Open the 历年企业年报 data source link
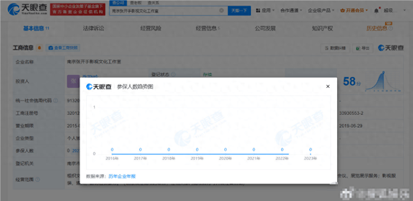The image size is (413, 201). click(x=122, y=176)
